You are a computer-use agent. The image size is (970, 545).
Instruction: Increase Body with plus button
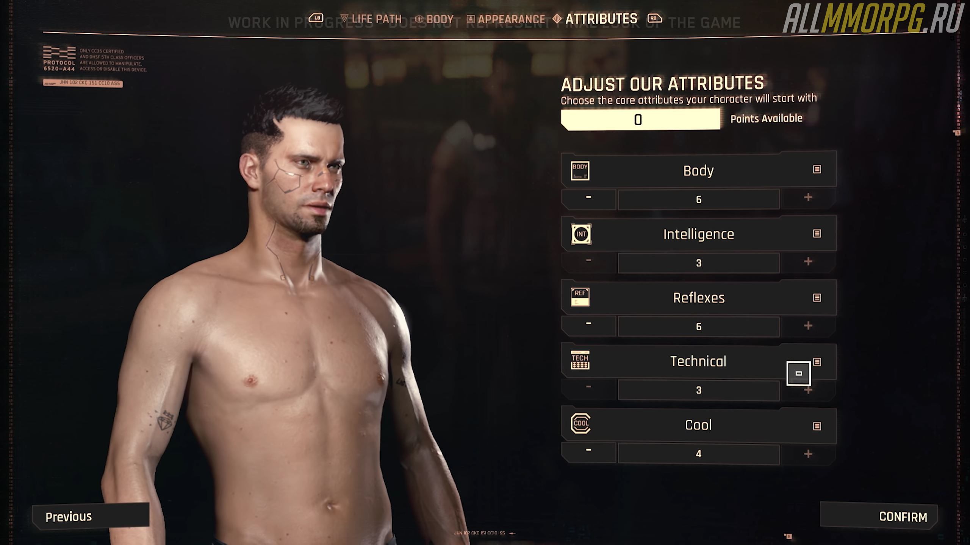click(x=808, y=198)
